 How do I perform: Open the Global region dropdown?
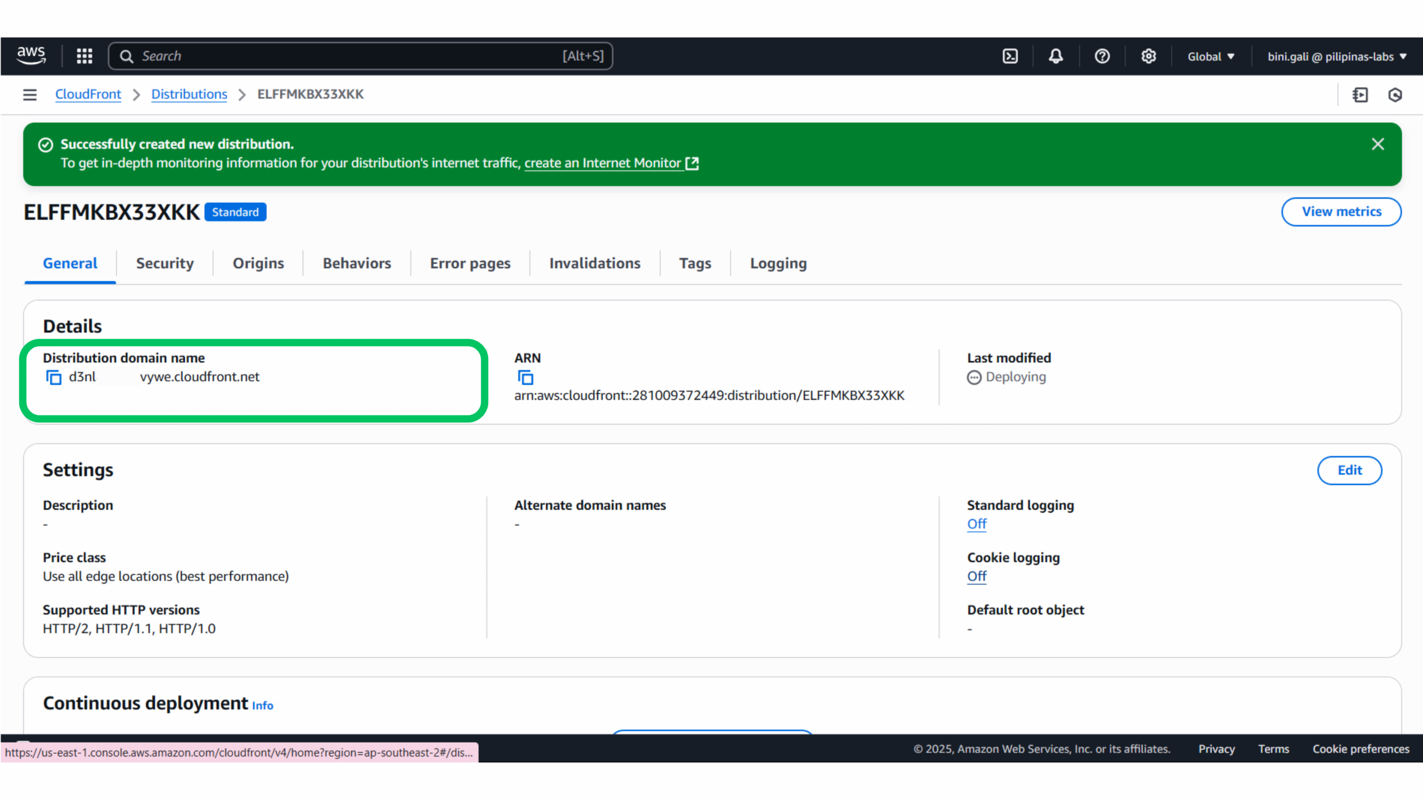[1211, 57]
